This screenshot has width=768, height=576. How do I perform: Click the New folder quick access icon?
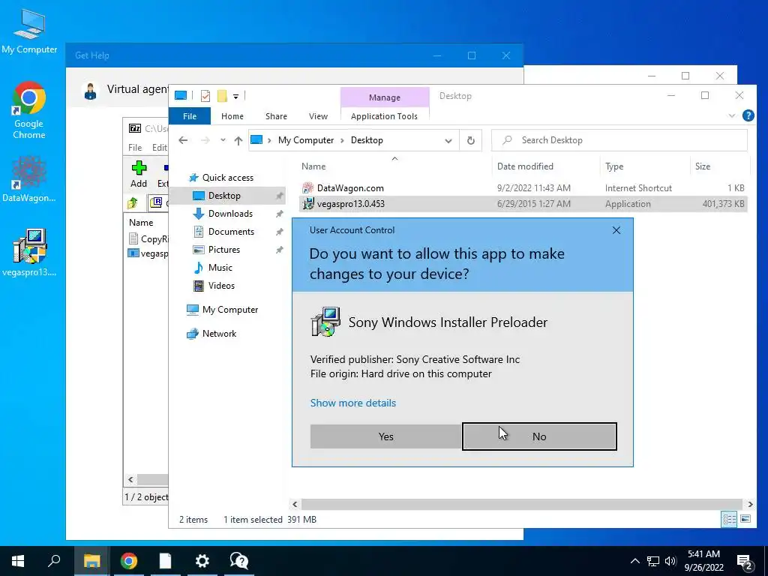point(222,96)
